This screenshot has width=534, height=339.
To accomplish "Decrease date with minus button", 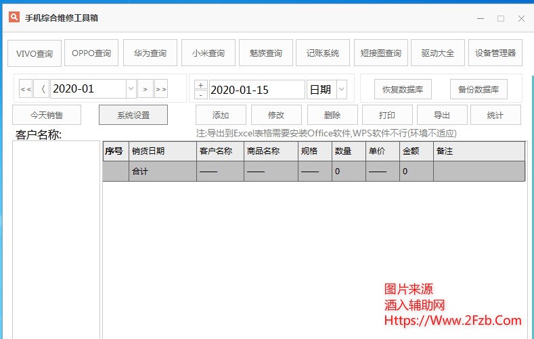I will [201, 95].
